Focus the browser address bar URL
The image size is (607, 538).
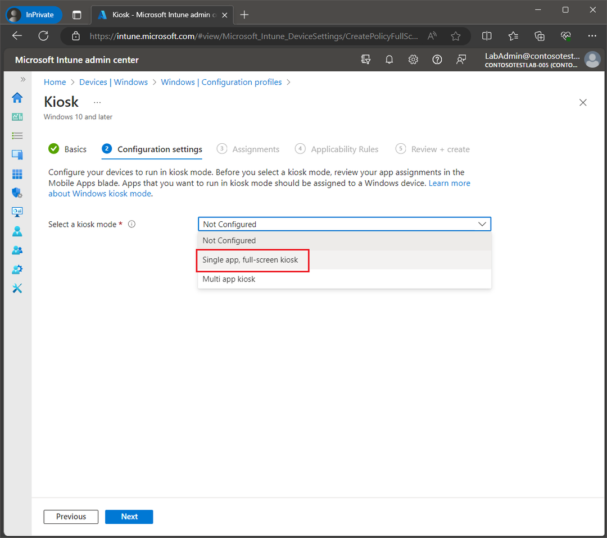pyautogui.click(x=253, y=36)
